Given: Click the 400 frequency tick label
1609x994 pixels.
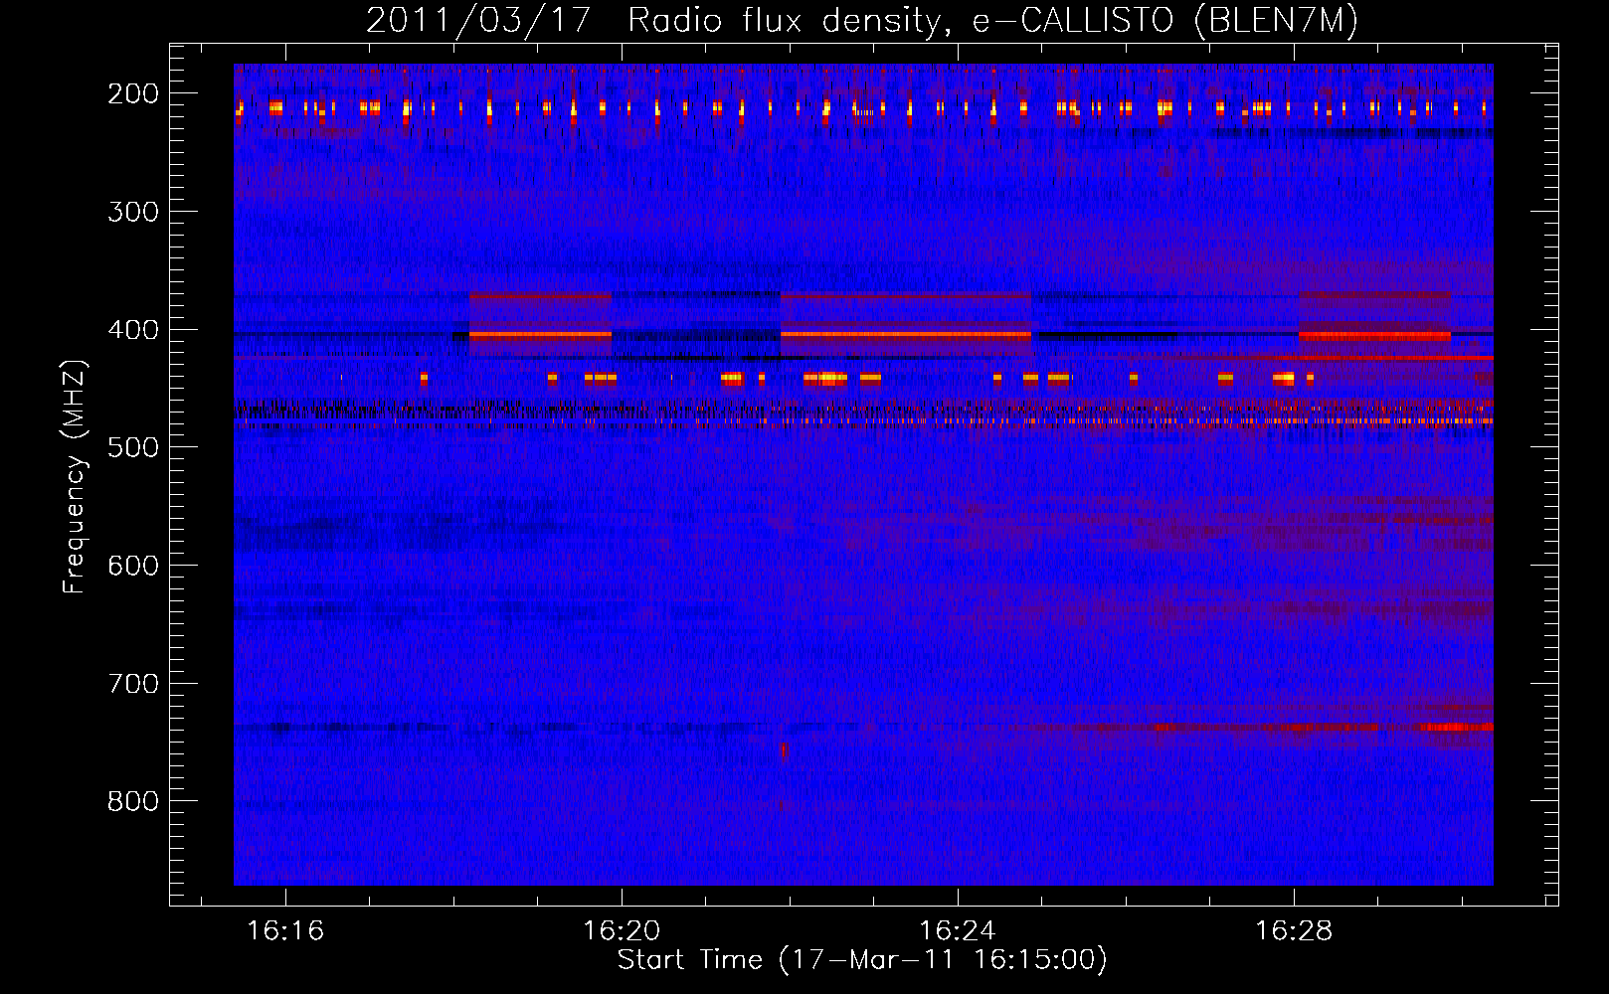Looking at the screenshot, I should (133, 330).
